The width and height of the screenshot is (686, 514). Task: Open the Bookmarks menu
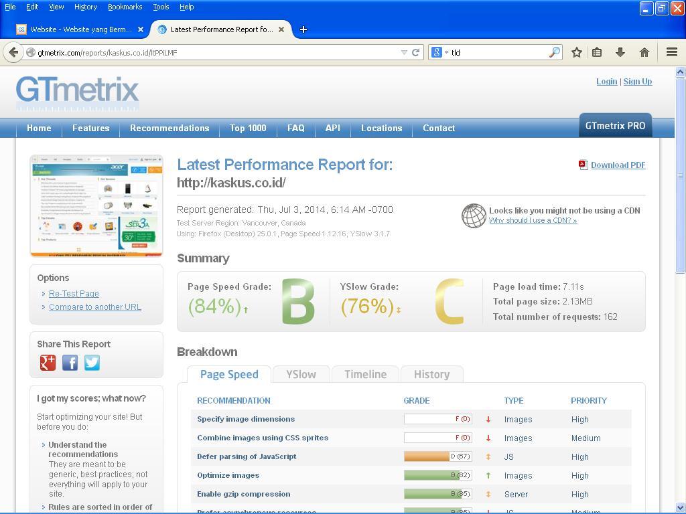pos(125,7)
